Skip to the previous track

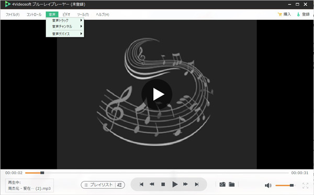pos(141,184)
